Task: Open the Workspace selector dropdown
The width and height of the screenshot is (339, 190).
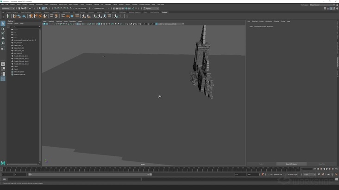Action: click(322, 5)
